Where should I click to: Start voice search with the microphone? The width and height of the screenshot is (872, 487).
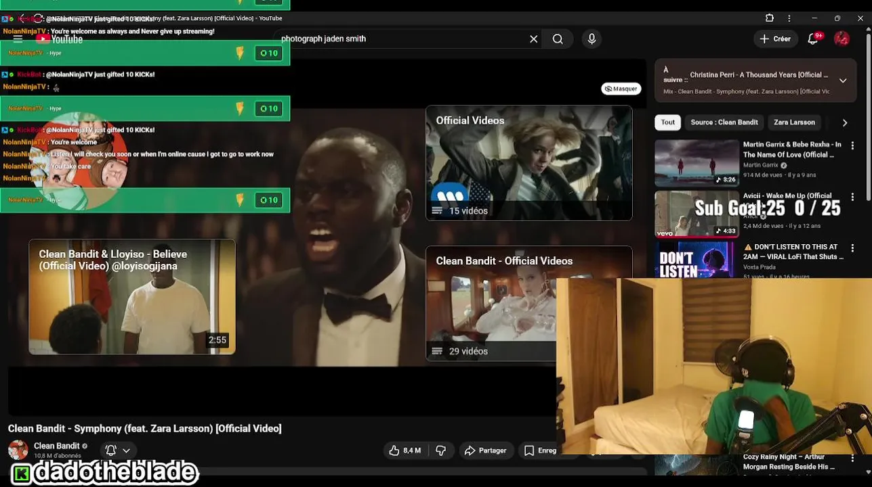[x=591, y=39]
